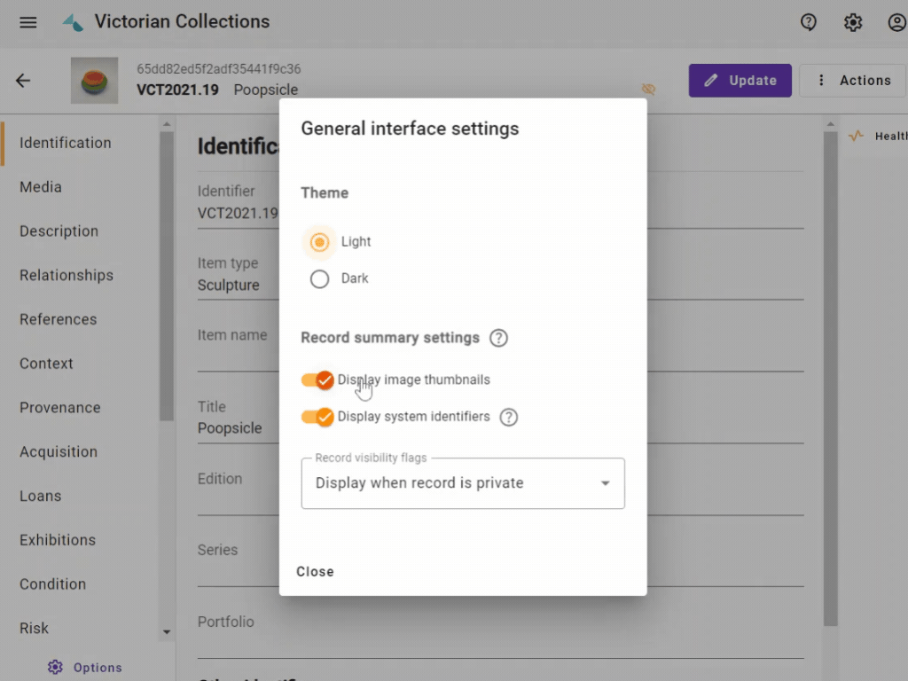
Task: Click the Poopsicle record thumbnail image
Action: tap(95, 81)
